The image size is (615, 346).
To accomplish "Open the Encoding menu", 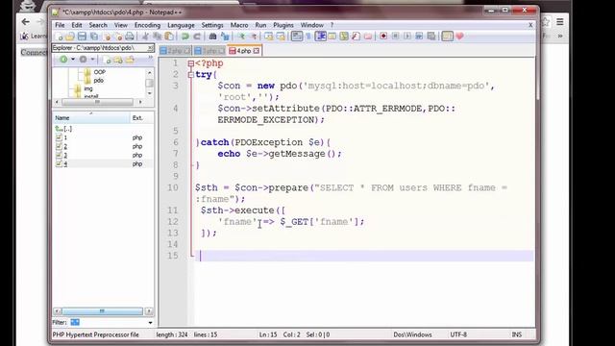I will (x=147, y=25).
